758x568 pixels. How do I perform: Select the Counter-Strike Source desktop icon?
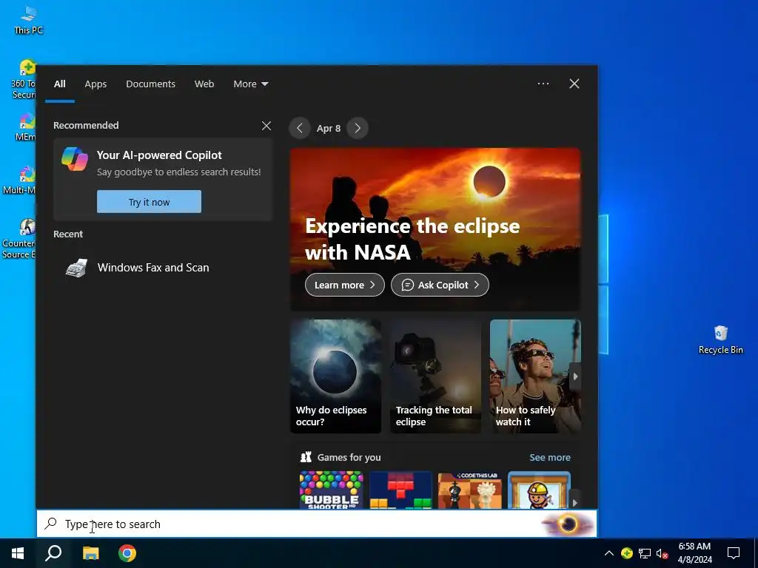[19, 239]
